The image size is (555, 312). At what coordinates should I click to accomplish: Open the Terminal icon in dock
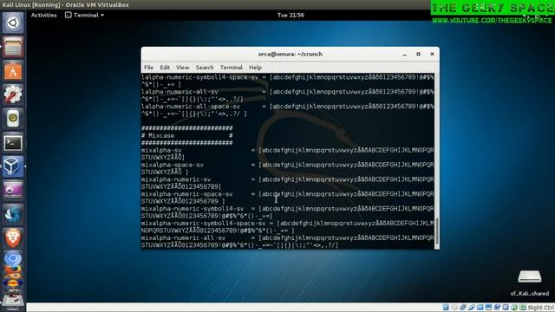[13, 142]
